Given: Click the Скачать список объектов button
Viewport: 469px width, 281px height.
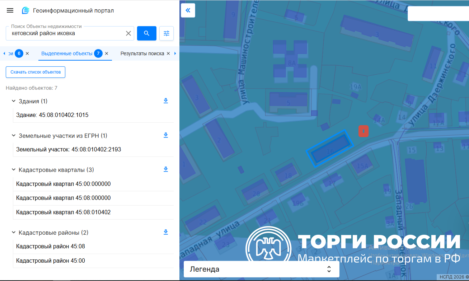Looking at the screenshot, I should coord(36,72).
